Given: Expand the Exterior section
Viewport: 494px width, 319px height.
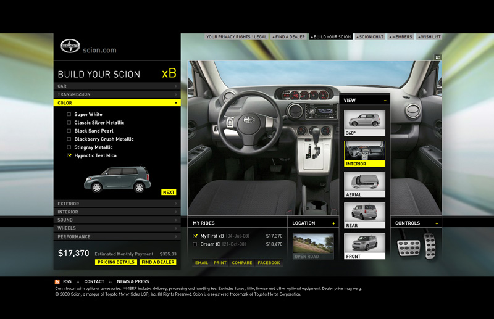Looking at the screenshot, I should 117,204.
